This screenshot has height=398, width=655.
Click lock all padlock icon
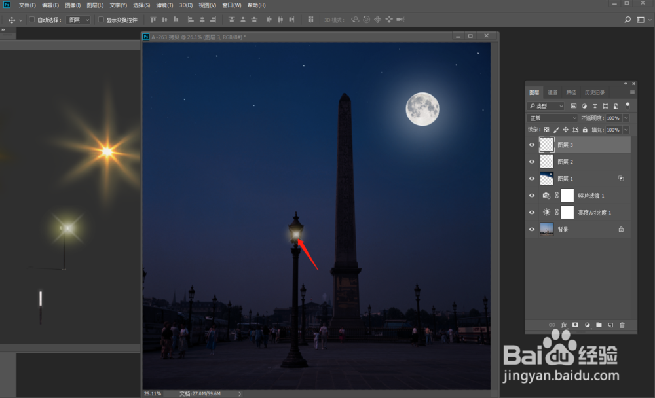point(585,130)
